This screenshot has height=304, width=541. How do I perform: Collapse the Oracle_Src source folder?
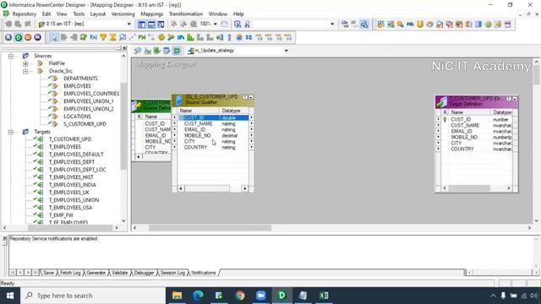pyautogui.click(x=25, y=71)
